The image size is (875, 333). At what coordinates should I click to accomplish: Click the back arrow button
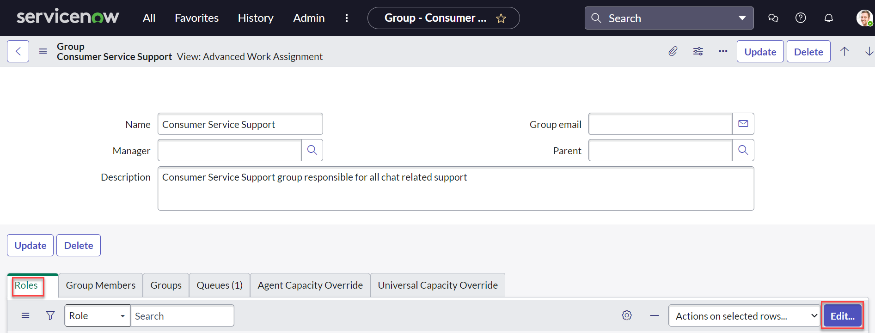click(18, 51)
